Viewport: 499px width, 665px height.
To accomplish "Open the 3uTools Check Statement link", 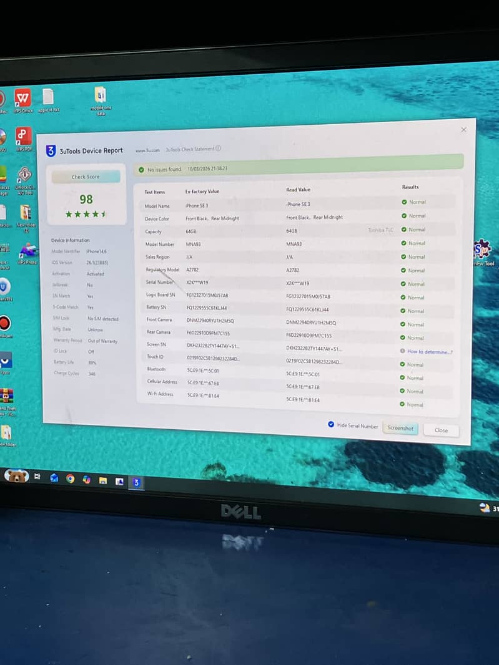I will 190,149.
